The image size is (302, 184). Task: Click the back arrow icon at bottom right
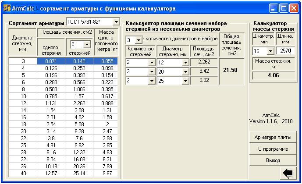[289, 173]
